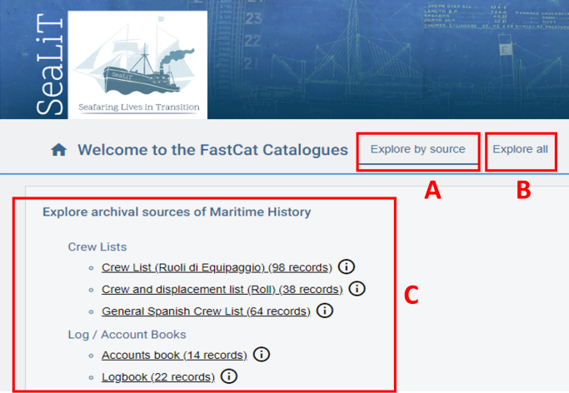
Task: Open the Logbook 22 records link
Action: coord(157,377)
